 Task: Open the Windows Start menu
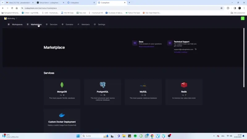78,136
